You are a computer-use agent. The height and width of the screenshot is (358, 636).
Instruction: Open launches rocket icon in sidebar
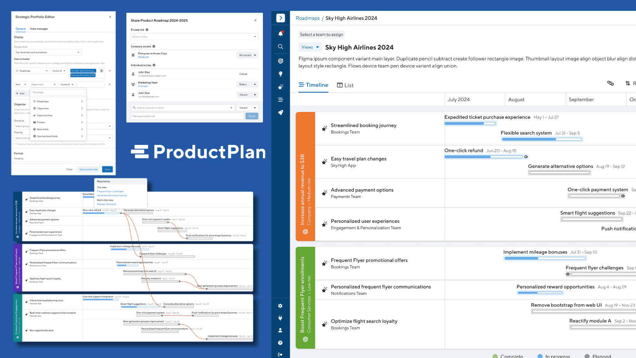pyautogui.click(x=280, y=113)
